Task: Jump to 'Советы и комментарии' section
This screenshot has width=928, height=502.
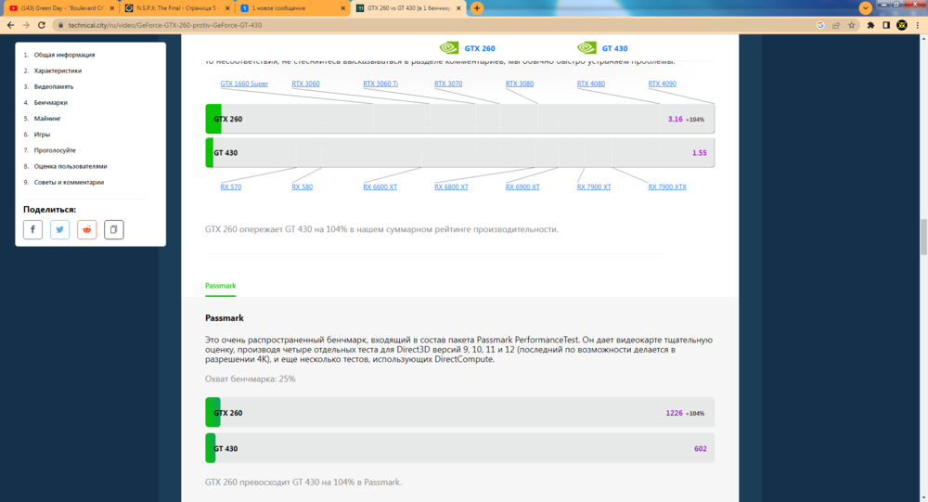Action: (x=69, y=182)
